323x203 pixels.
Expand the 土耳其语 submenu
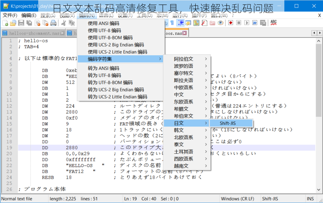187,151
